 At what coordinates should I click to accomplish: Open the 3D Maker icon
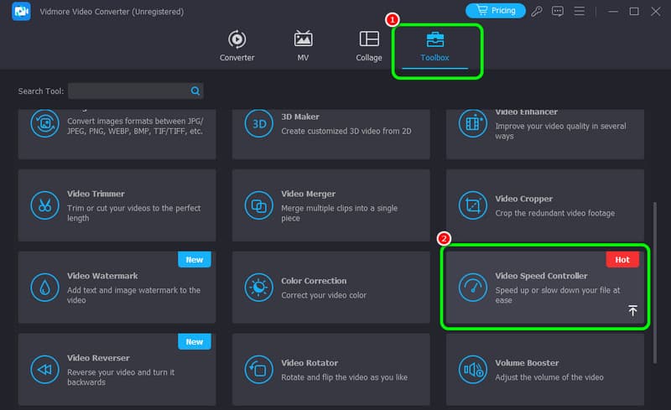coord(258,123)
